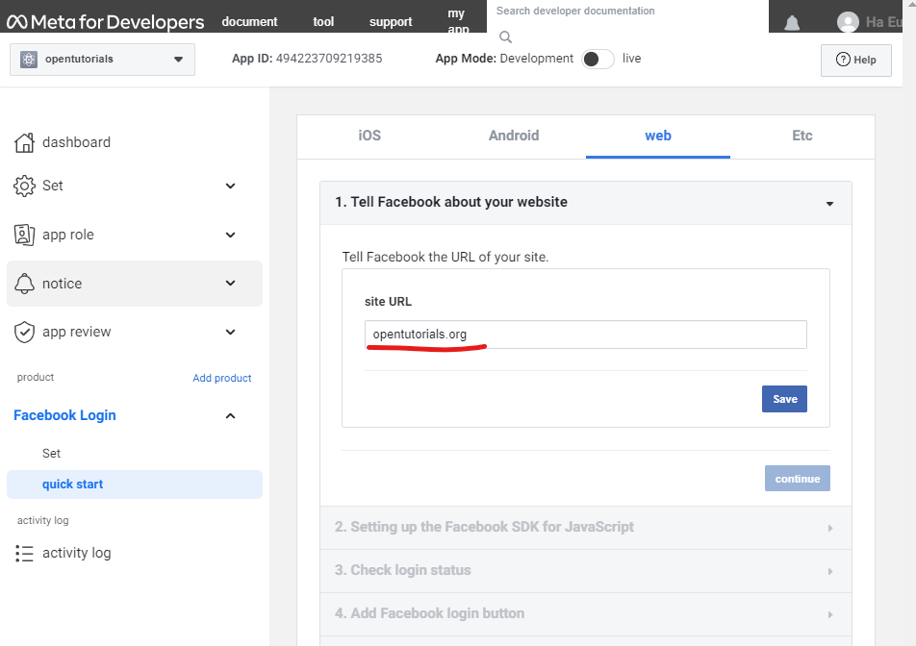Screen dimensions: 916x646
Task: Click the activity log list icon
Action: point(24,553)
